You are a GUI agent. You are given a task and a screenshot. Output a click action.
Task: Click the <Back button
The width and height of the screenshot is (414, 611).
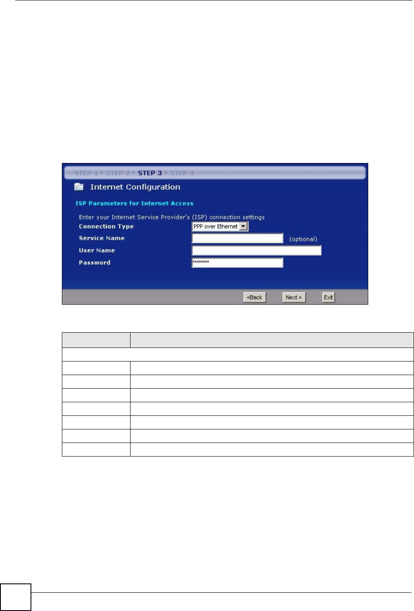pos(255,297)
